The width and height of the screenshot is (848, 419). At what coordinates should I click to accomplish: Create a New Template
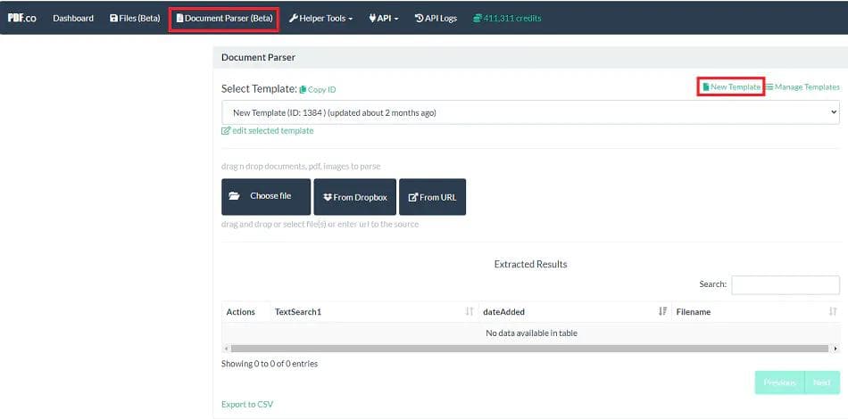pos(731,87)
